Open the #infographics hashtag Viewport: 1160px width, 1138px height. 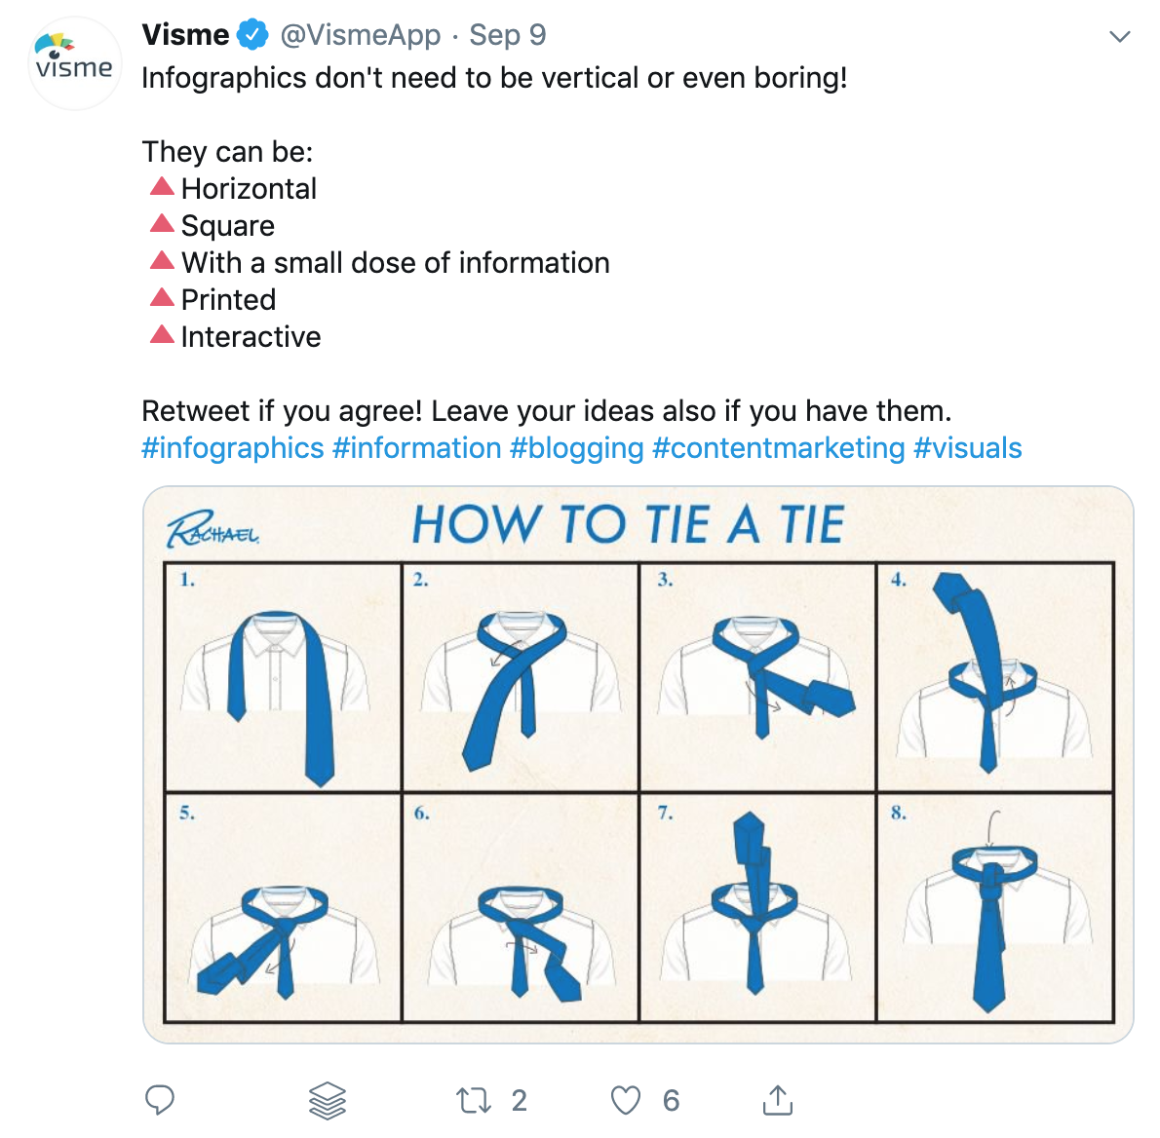[232, 448]
